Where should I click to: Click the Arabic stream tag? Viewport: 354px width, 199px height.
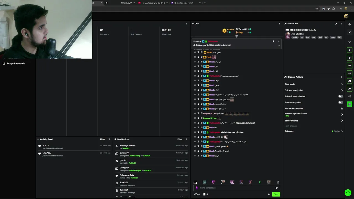click(295, 37)
